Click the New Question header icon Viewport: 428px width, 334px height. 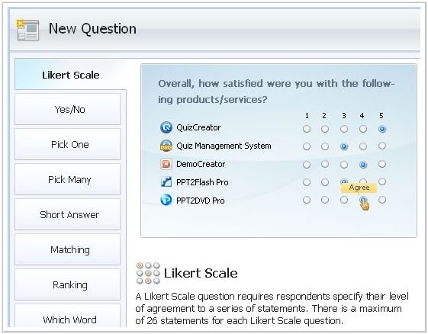[27, 30]
